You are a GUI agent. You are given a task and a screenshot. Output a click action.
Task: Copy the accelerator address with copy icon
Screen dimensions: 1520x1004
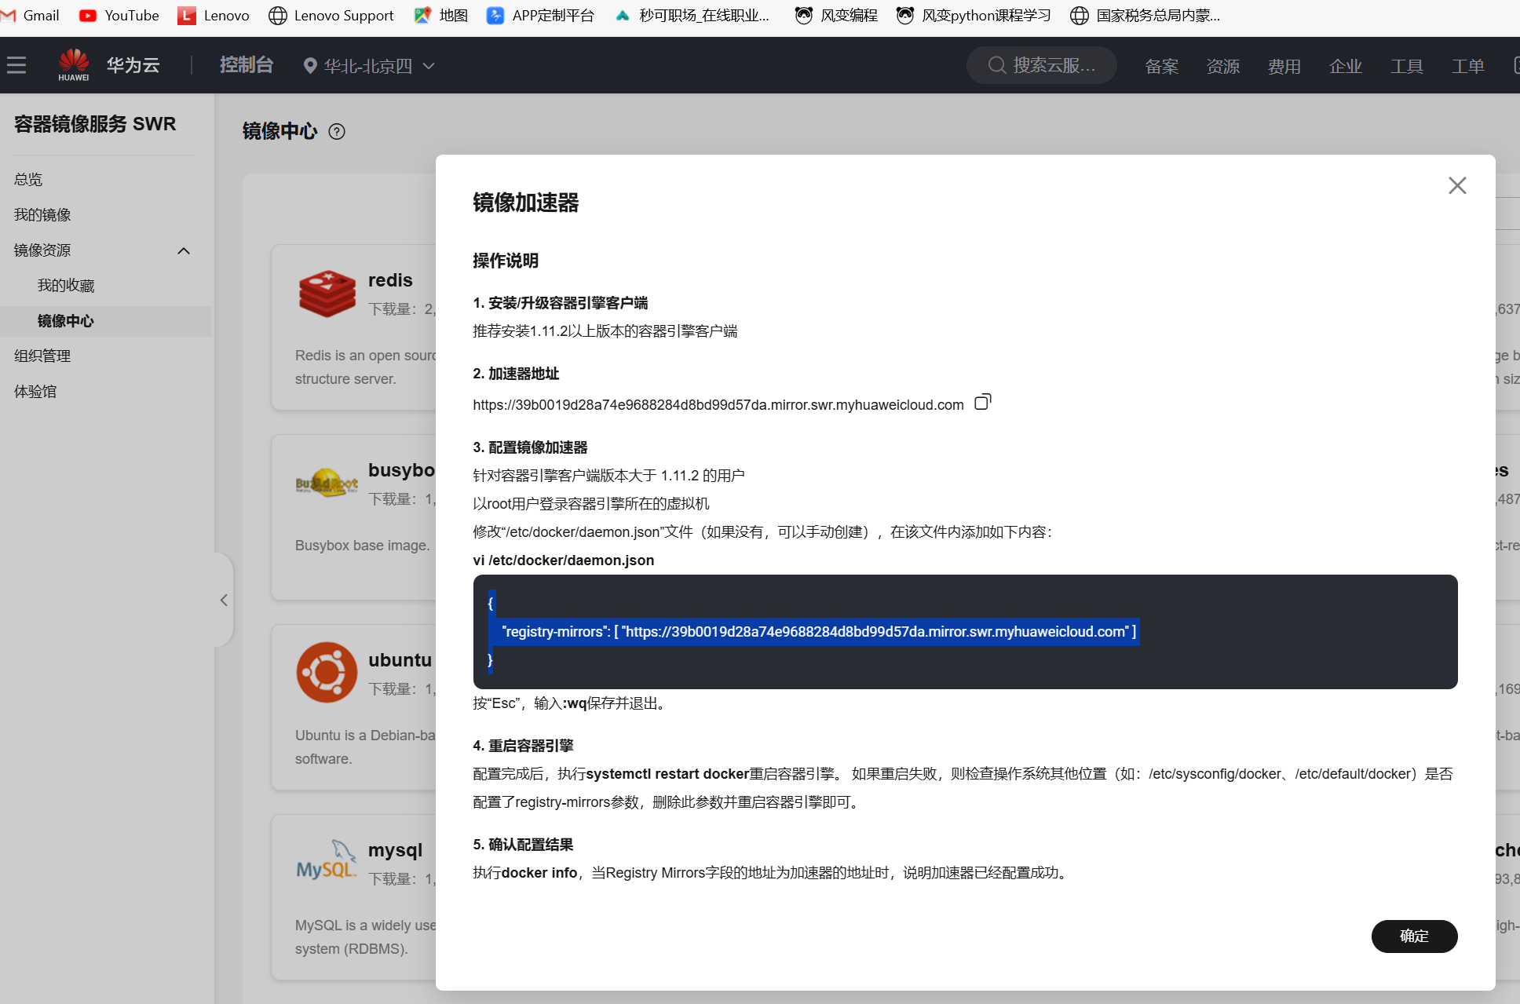coord(982,403)
